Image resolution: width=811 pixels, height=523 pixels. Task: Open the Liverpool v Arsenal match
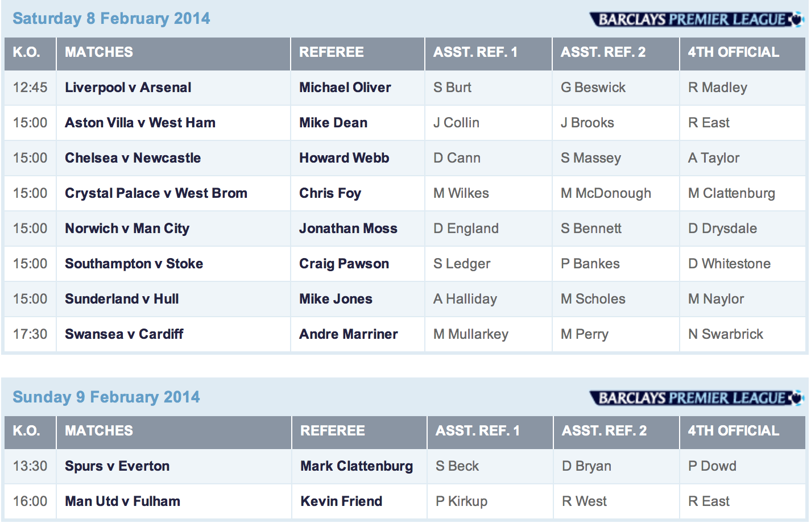coord(128,88)
